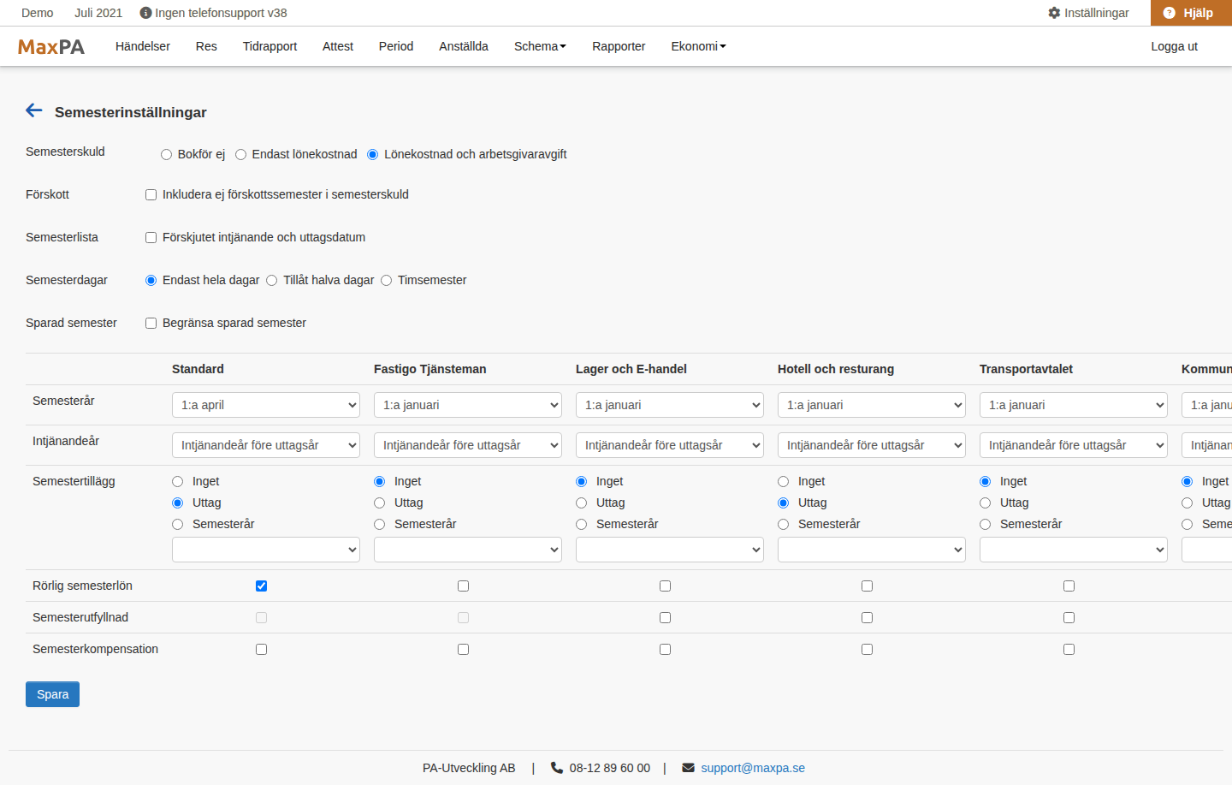Screen dimensions: 1232x785
Task: Open Semesterår dropdown for Standard
Action: coord(266,405)
